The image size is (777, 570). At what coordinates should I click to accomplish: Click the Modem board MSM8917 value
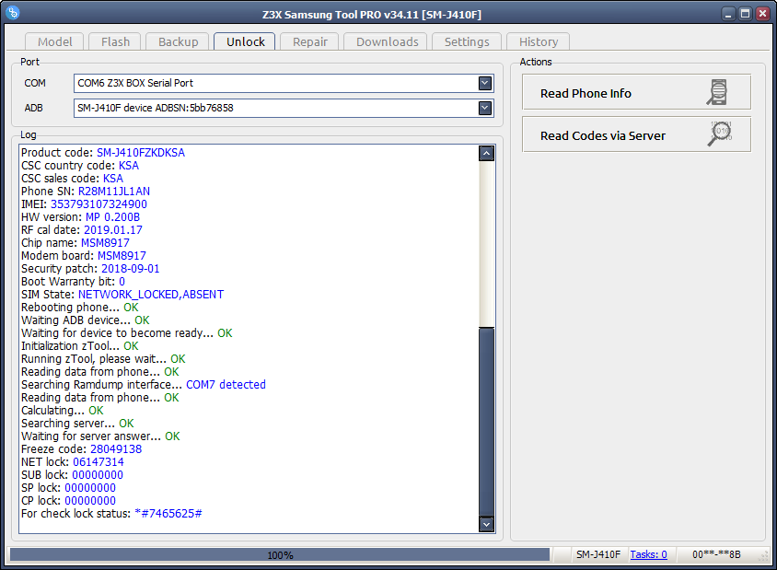click(122, 256)
